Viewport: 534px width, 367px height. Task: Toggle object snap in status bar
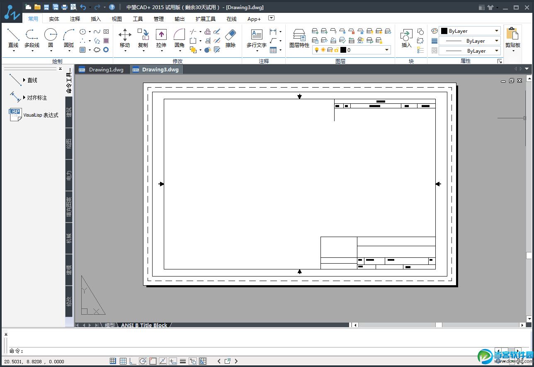[x=153, y=361]
